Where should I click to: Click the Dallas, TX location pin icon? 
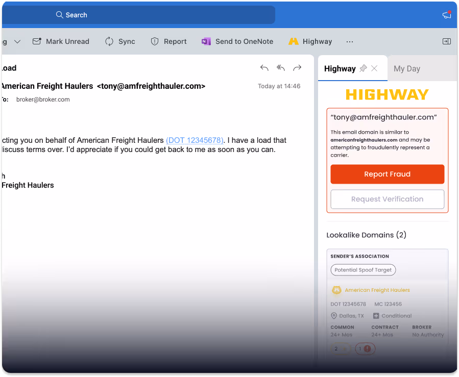click(x=334, y=316)
